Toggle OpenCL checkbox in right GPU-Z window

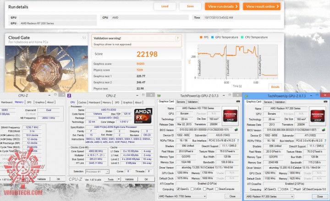(x=265, y=189)
